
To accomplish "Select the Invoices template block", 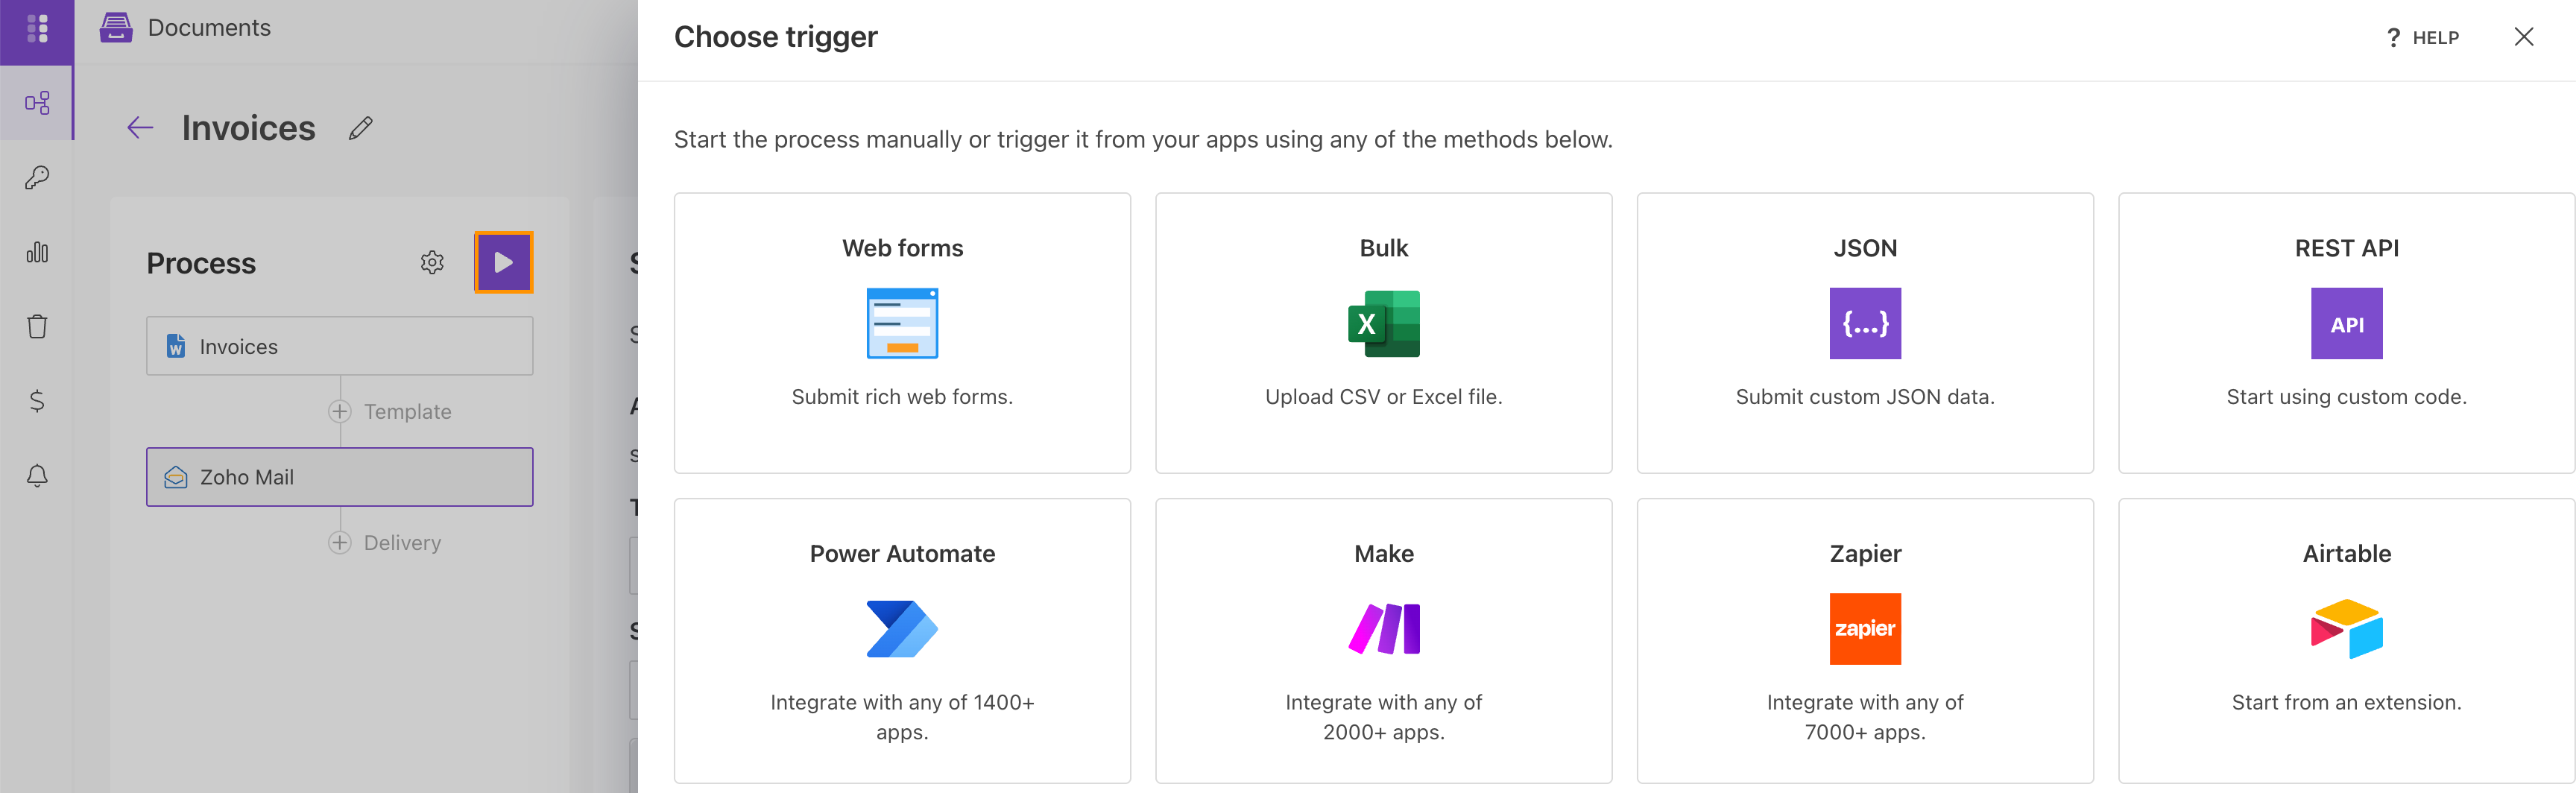I will click(340, 346).
